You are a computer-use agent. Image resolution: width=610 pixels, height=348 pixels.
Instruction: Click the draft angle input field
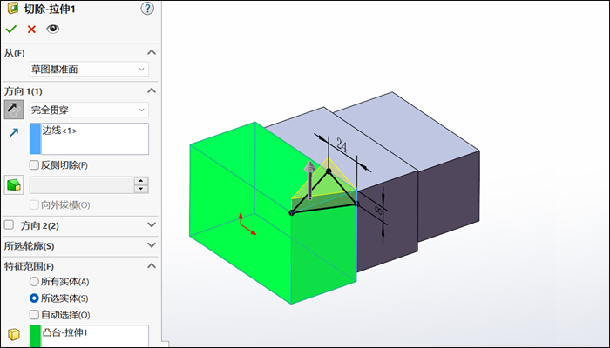[82, 185]
